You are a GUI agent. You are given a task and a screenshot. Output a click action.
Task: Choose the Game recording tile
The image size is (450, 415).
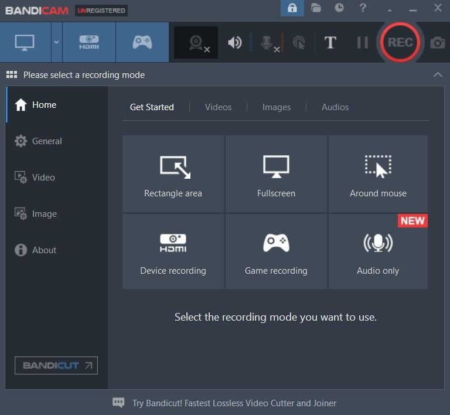click(x=276, y=251)
